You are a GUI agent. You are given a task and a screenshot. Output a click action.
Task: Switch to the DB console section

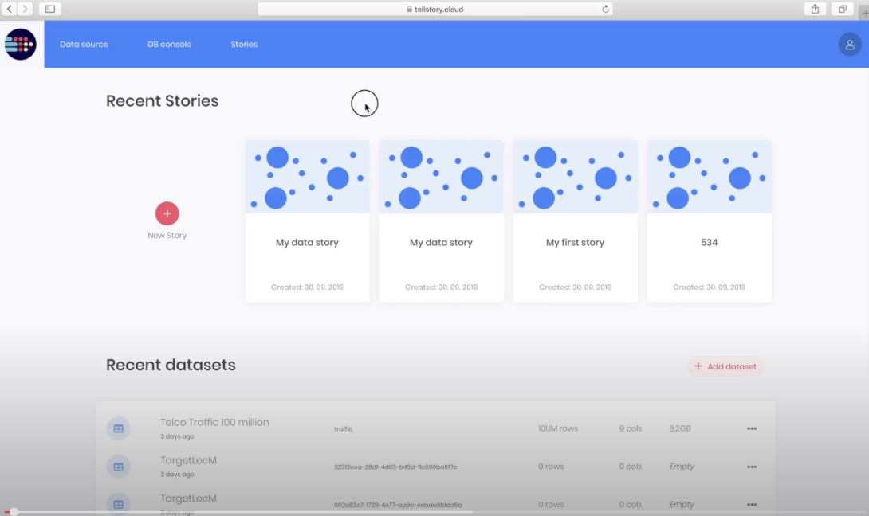(x=169, y=44)
